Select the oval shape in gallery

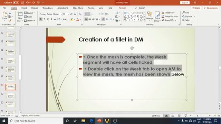(138, 13)
